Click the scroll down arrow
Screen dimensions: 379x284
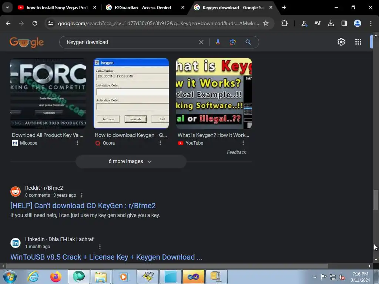[376, 260]
